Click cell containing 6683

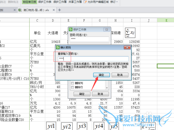tap(84, 107)
